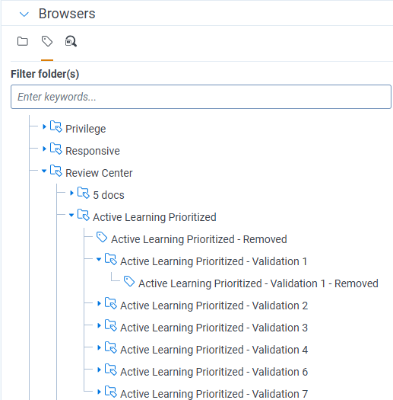Click the Privilege tag folder icon

(x=56, y=126)
